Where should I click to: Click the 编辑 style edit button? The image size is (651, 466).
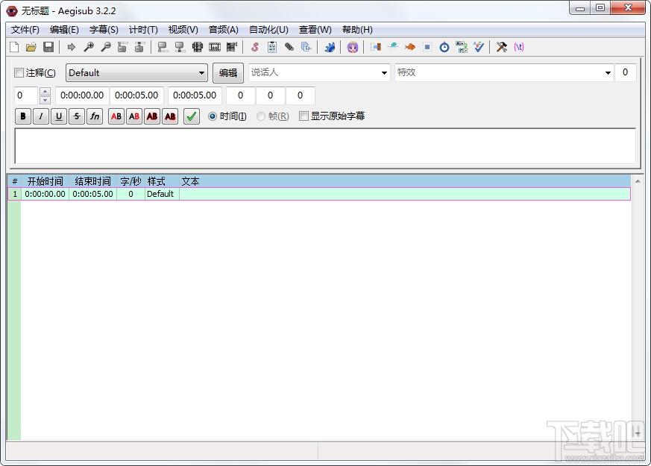pos(228,73)
